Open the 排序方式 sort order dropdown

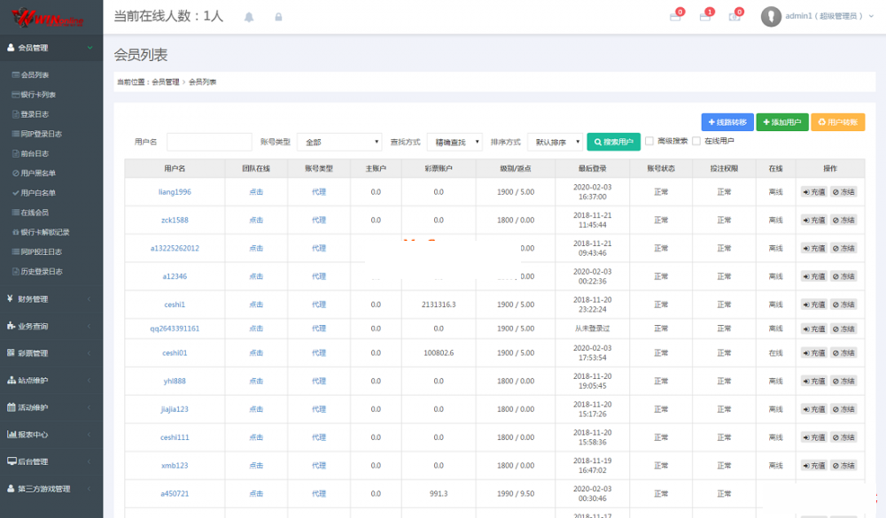tap(555, 142)
